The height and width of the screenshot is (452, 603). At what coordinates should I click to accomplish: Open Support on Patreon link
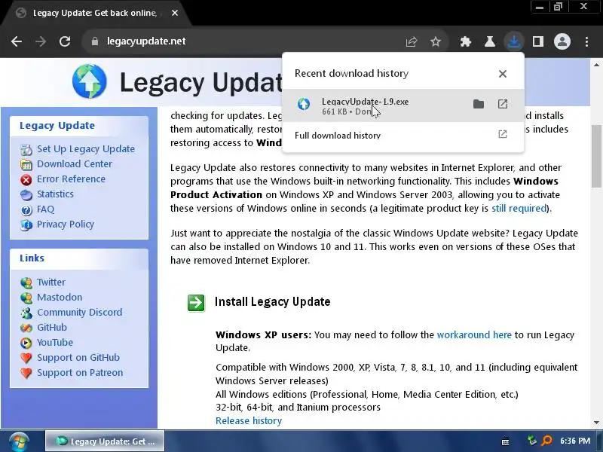[x=80, y=372]
